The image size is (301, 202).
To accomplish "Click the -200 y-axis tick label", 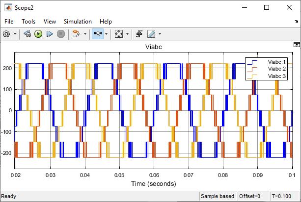I will click(6, 153).
